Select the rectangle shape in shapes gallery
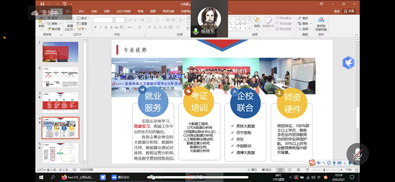This screenshot has width=395, height=182. 240,19
